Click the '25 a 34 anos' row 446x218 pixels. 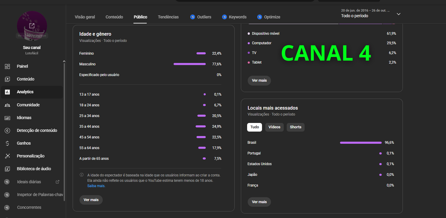click(150, 116)
